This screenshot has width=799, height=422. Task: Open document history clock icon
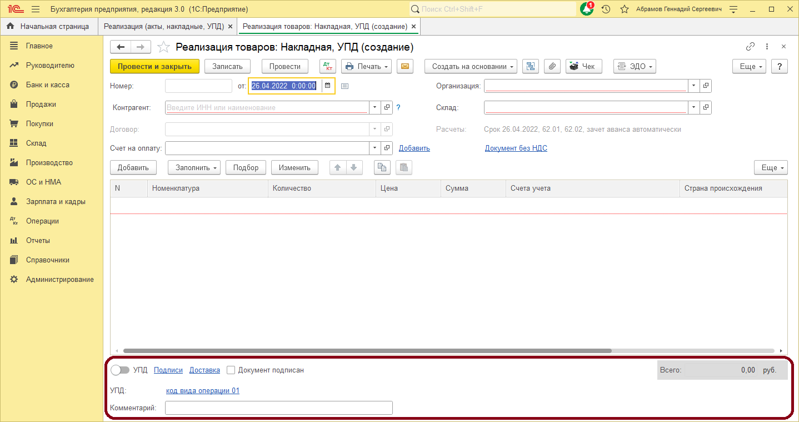[x=606, y=9]
